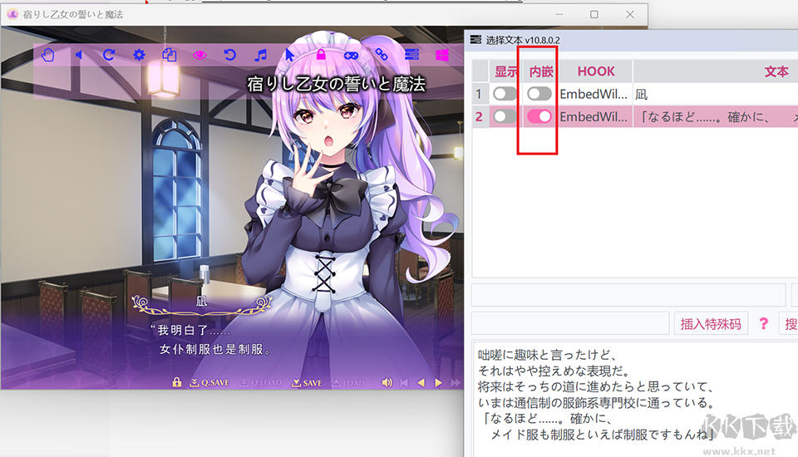Screen dimensions: 798x457
Task: Click row number 2 in hook table
Action: pos(479,116)
